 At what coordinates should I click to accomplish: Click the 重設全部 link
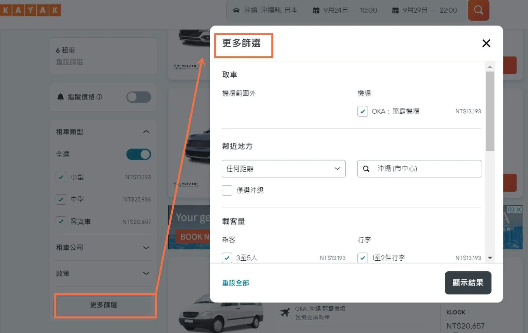click(235, 283)
